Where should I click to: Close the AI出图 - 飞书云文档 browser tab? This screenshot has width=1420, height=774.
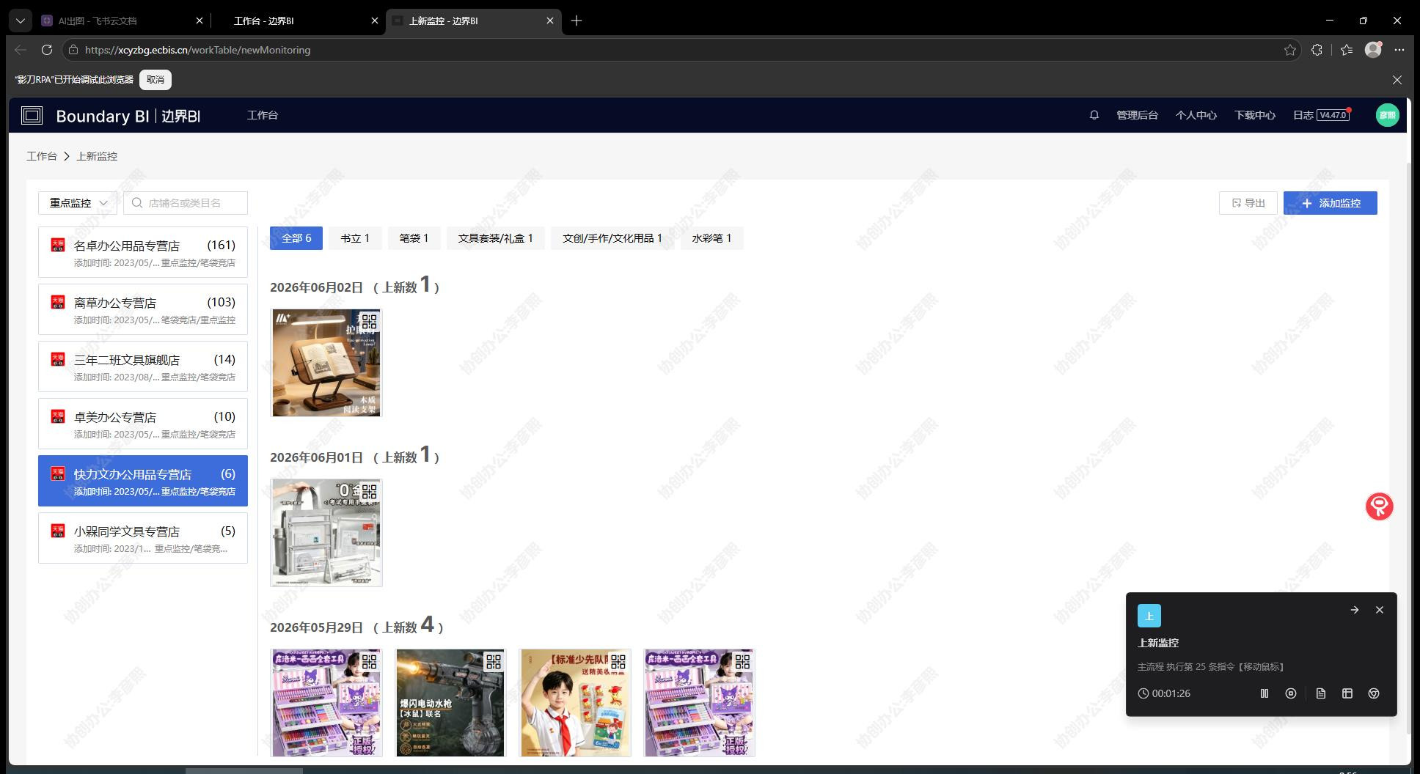coord(200,21)
